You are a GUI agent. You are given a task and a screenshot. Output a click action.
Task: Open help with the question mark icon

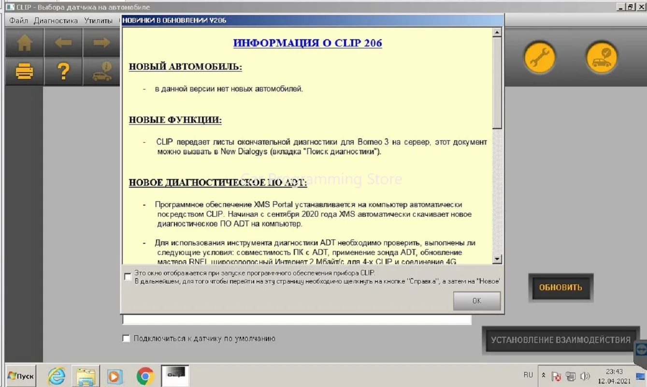click(63, 72)
